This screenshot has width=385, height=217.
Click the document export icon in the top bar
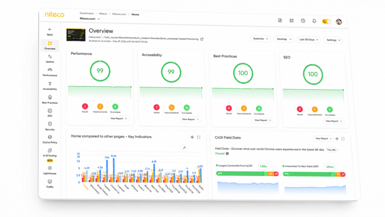click(280, 20)
